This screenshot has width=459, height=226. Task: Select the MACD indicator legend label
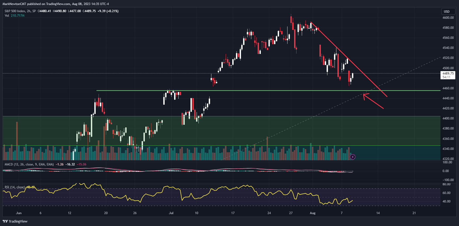point(29,164)
